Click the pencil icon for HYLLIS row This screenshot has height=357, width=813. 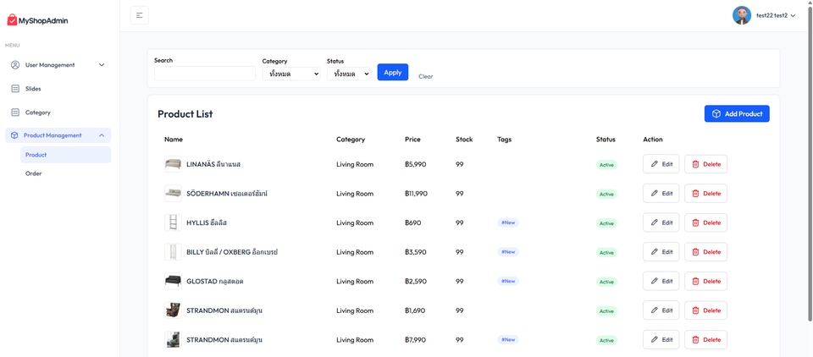(655, 222)
